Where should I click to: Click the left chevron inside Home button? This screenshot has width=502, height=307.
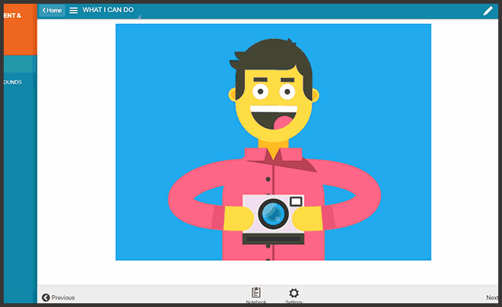pyautogui.click(x=44, y=10)
